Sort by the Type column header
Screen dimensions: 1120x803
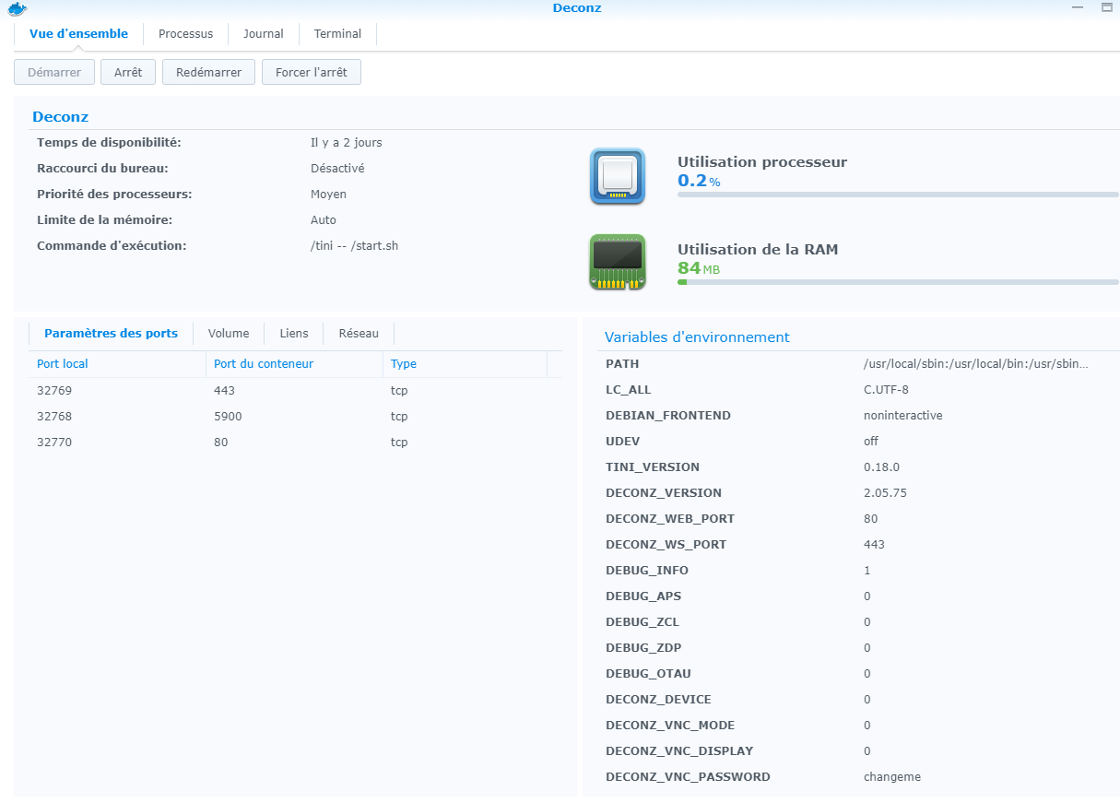click(466, 364)
